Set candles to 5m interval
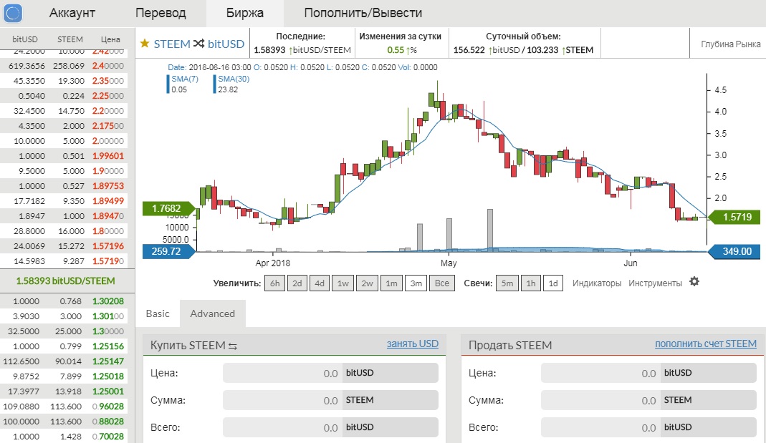766x443 pixels. 507,283
